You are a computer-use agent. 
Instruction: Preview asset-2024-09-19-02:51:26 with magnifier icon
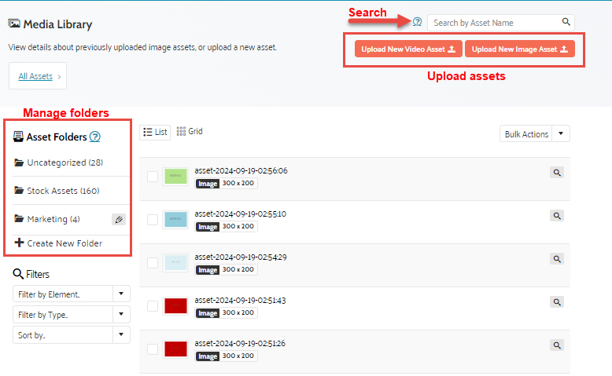pyautogui.click(x=556, y=345)
